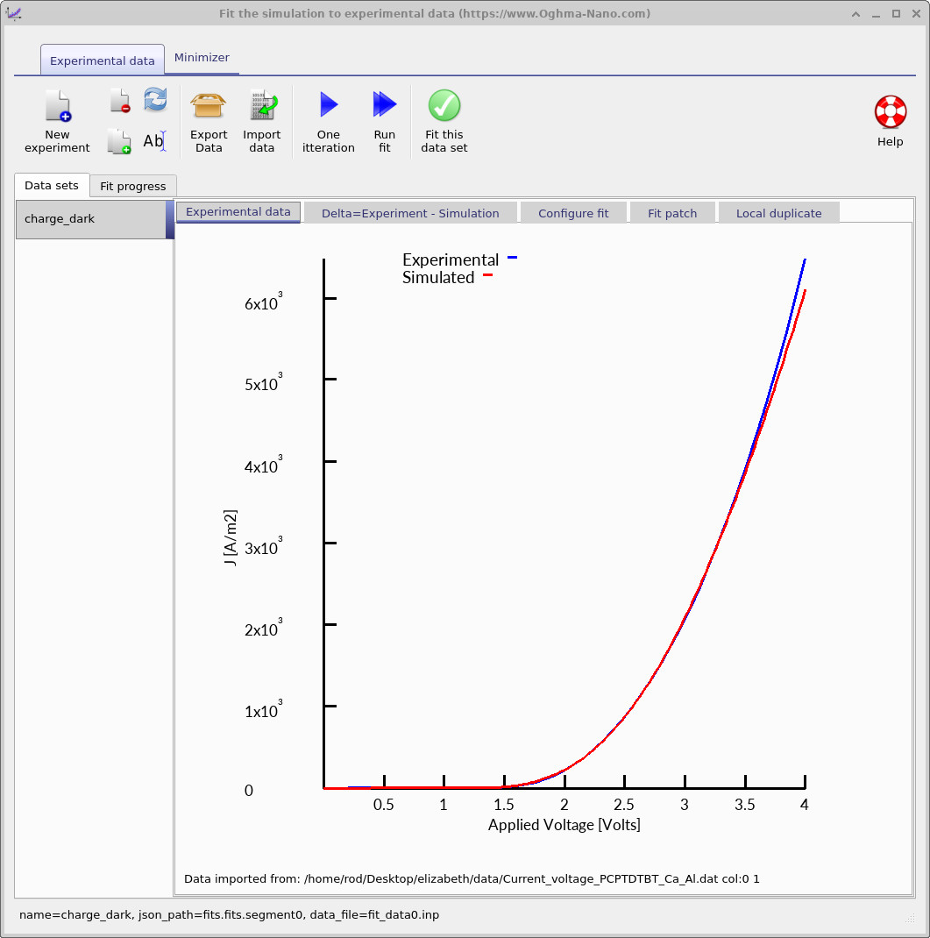Image resolution: width=930 pixels, height=938 pixels.
Task: Create a new experiment
Action: 56,121
